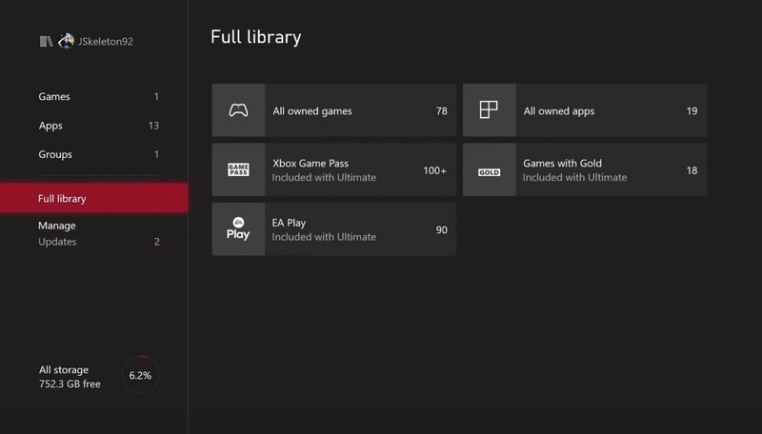762x434 pixels.
Task: Open the Apps section in sidebar
Action: (99, 126)
